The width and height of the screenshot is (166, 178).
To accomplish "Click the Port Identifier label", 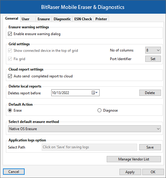I will coord(121,59).
